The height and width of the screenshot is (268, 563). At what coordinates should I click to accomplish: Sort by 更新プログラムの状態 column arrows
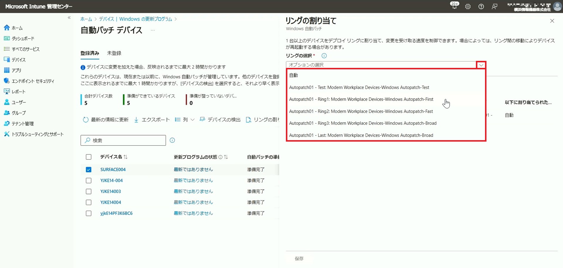pos(226,157)
